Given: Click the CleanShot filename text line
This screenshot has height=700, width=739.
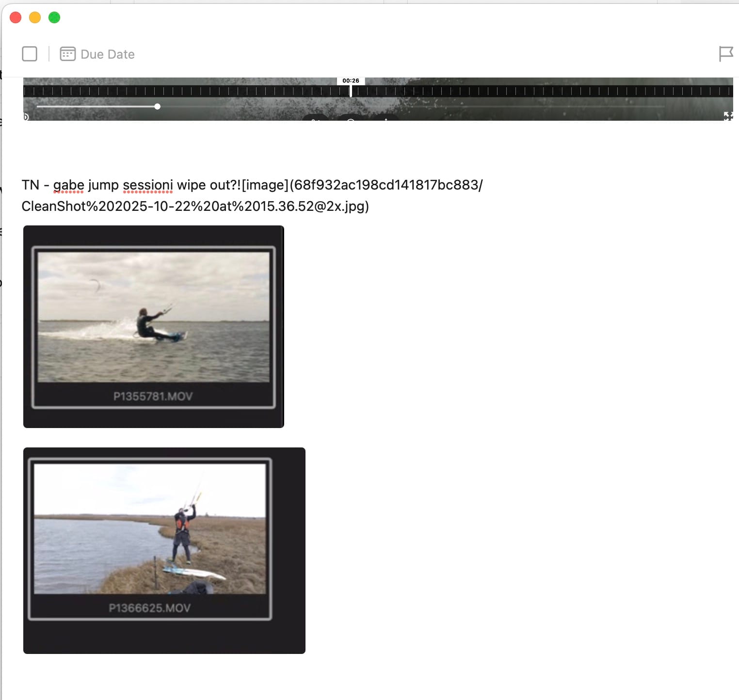Looking at the screenshot, I should click(195, 207).
